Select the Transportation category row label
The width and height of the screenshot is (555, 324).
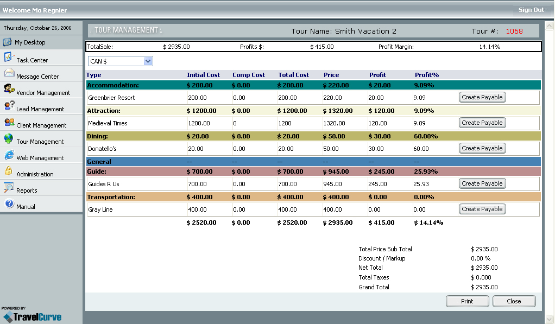tap(111, 197)
